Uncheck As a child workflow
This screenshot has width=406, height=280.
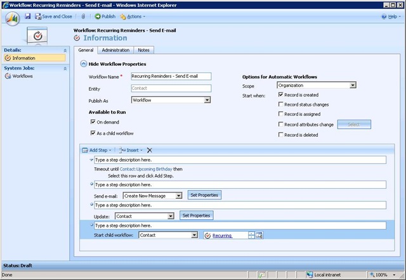[x=93, y=133]
